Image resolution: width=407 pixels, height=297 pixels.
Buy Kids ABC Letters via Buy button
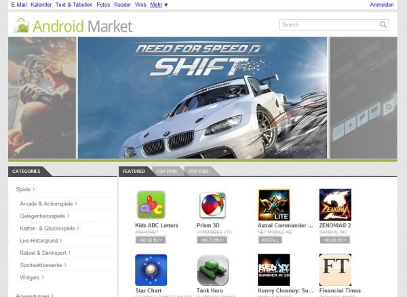[x=151, y=240]
